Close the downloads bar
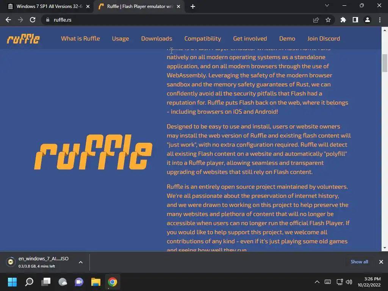This screenshot has width=388, height=291. [381, 262]
